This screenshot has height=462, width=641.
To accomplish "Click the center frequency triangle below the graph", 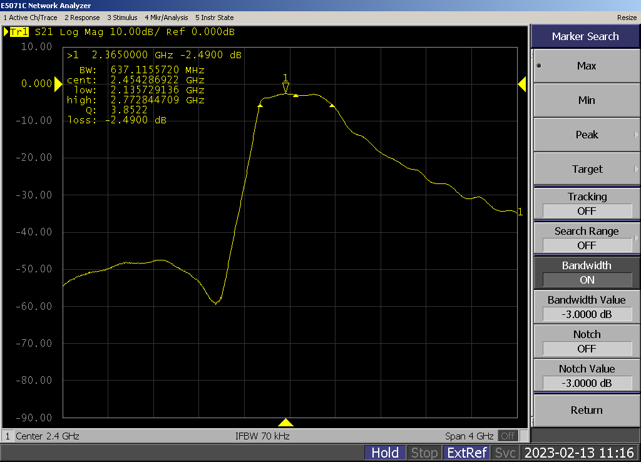I will 286,423.
